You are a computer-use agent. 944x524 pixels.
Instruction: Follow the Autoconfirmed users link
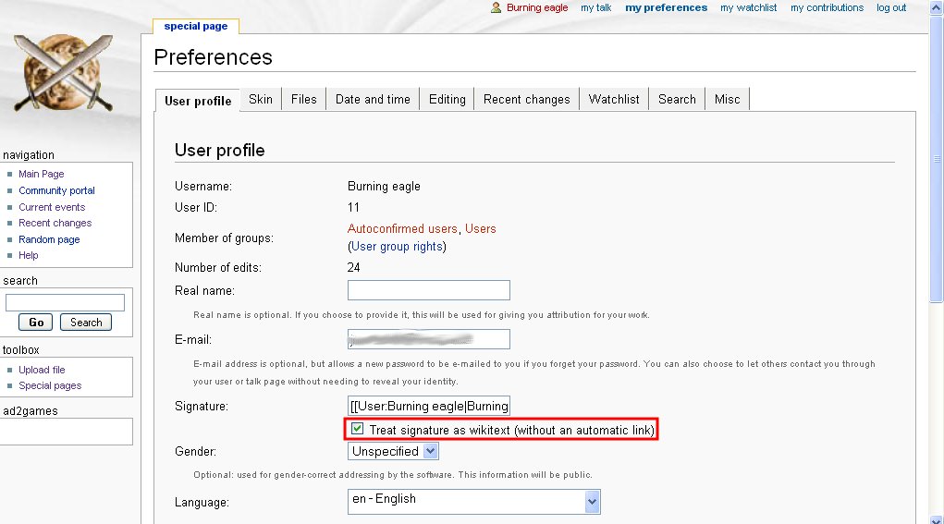402,228
